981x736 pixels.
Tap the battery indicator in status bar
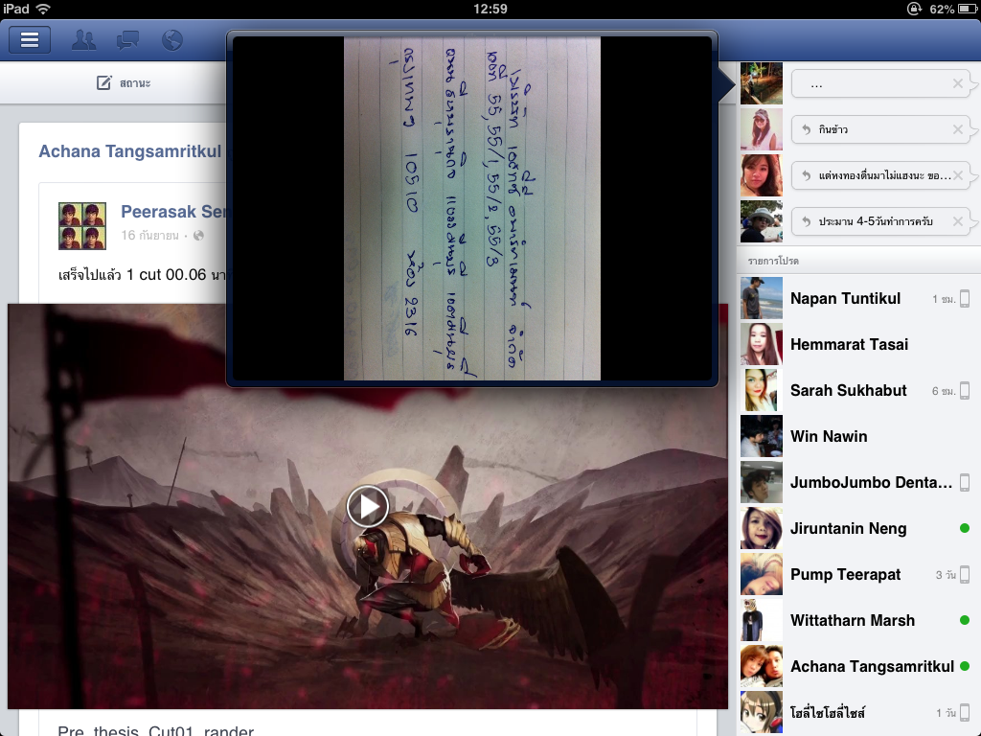click(968, 9)
